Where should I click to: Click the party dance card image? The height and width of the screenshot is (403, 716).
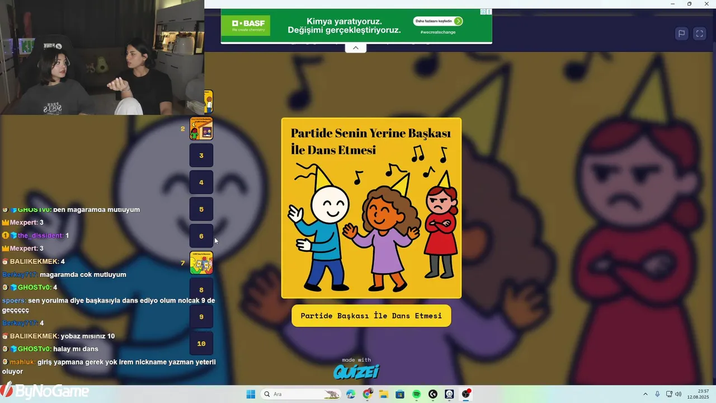point(371,208)
